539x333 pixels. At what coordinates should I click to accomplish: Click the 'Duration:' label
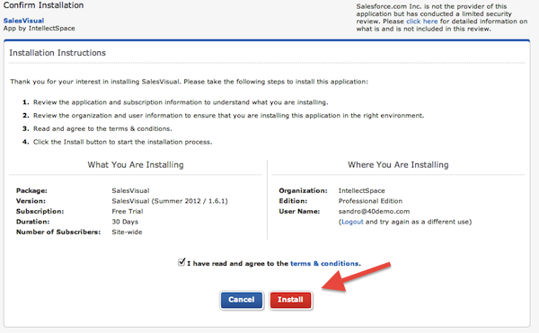coord(32,222)
